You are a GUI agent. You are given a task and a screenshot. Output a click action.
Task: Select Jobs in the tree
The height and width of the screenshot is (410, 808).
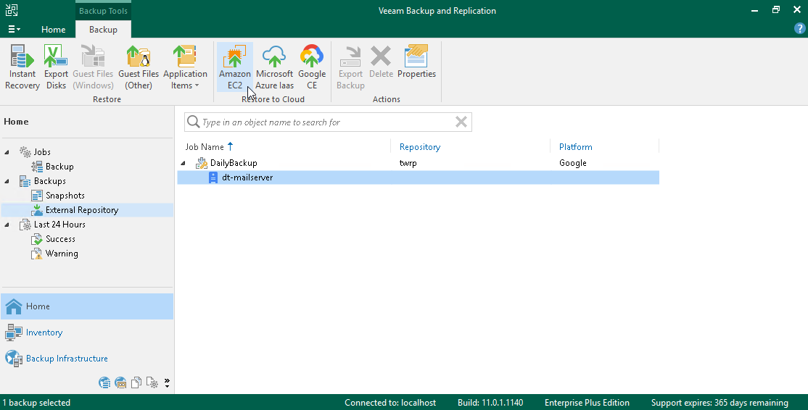pos(42,151)
